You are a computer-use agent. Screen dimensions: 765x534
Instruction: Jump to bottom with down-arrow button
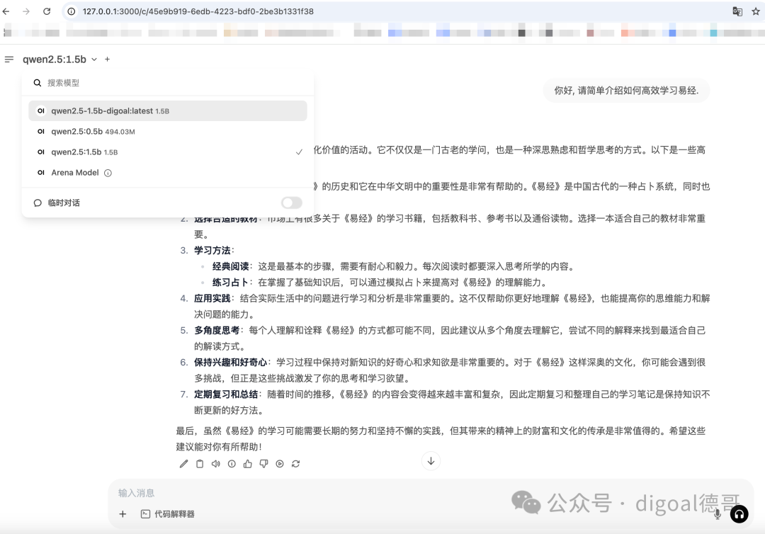pyautogui.click(x=431, y=461)
